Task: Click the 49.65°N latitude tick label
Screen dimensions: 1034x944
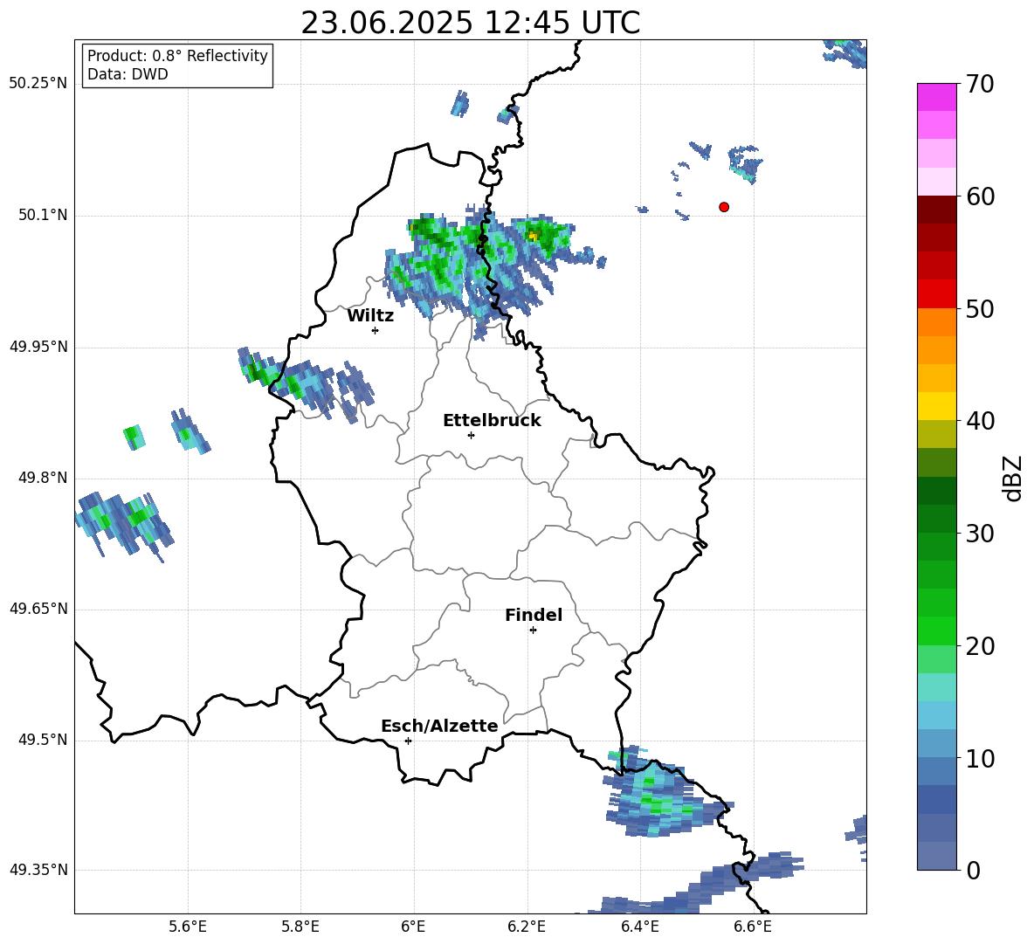Action: coord(38,609)
